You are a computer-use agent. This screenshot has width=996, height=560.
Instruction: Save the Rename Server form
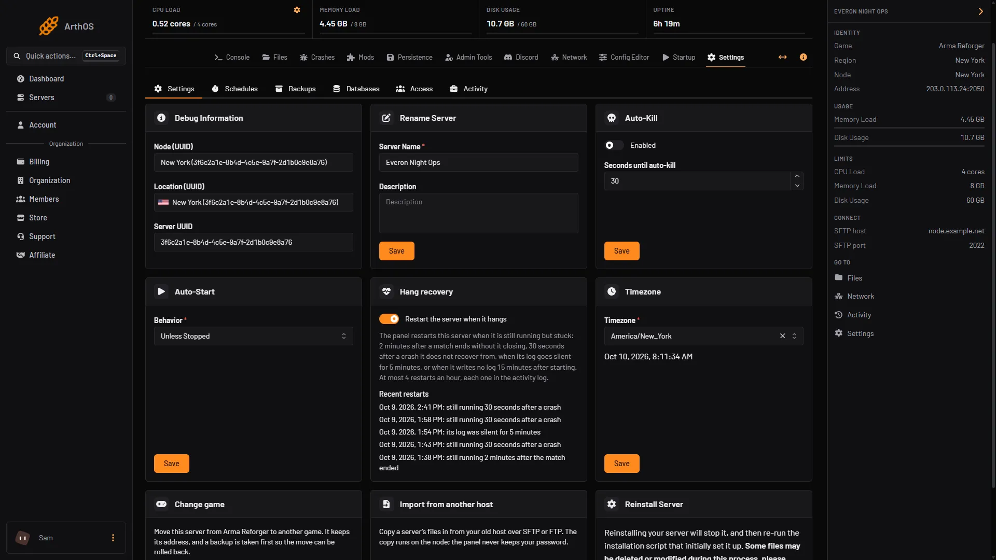[397, 251]
